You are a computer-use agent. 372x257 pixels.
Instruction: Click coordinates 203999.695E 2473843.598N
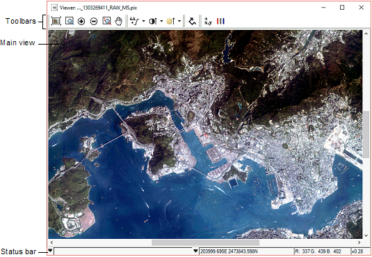[229, 251]
